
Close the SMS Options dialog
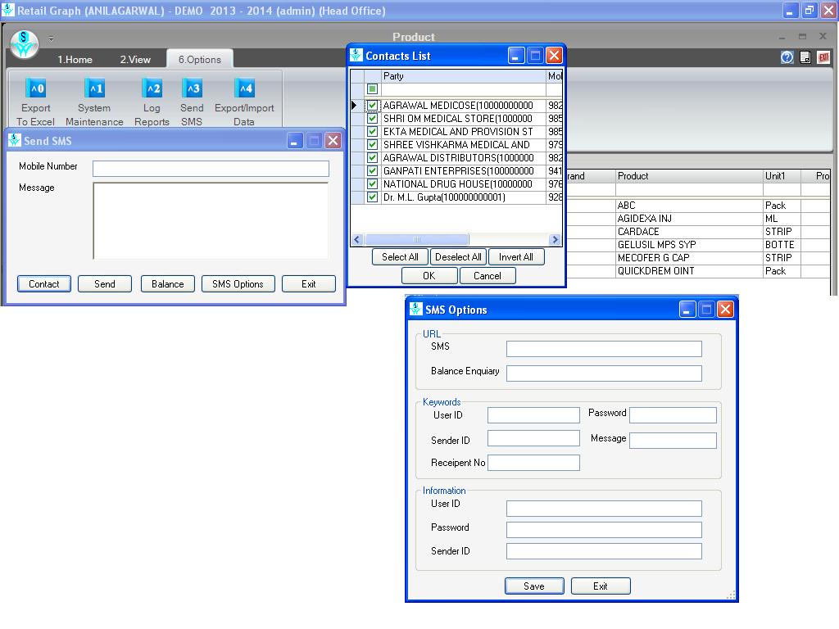point(726,309)
